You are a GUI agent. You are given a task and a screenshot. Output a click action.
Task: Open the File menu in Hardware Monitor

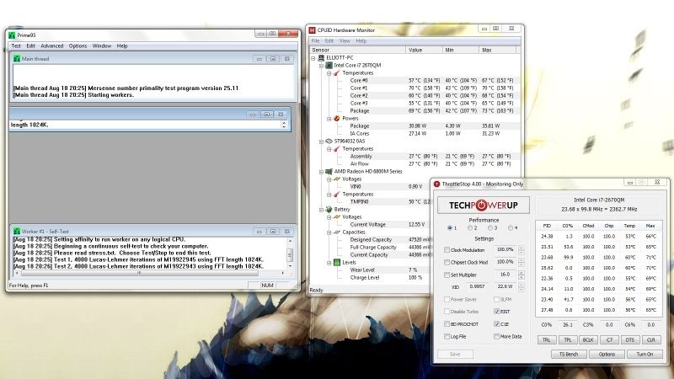point(315,40)
